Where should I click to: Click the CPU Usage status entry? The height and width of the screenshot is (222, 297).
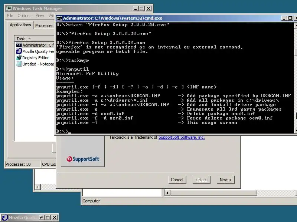click(49, 164)
